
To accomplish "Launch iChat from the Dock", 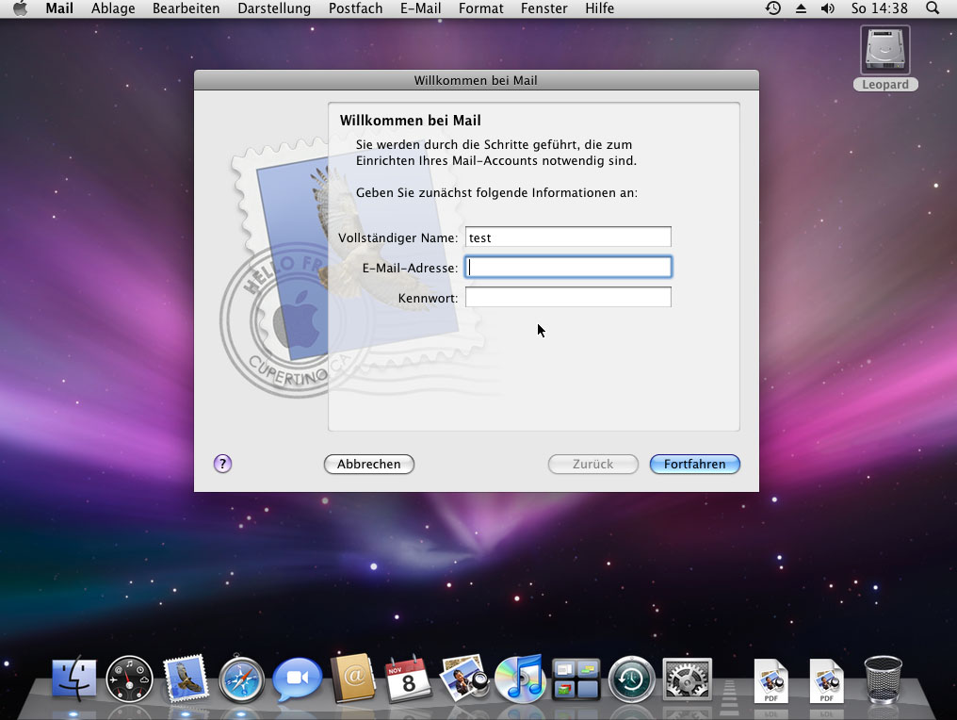I will click(298, 679).
